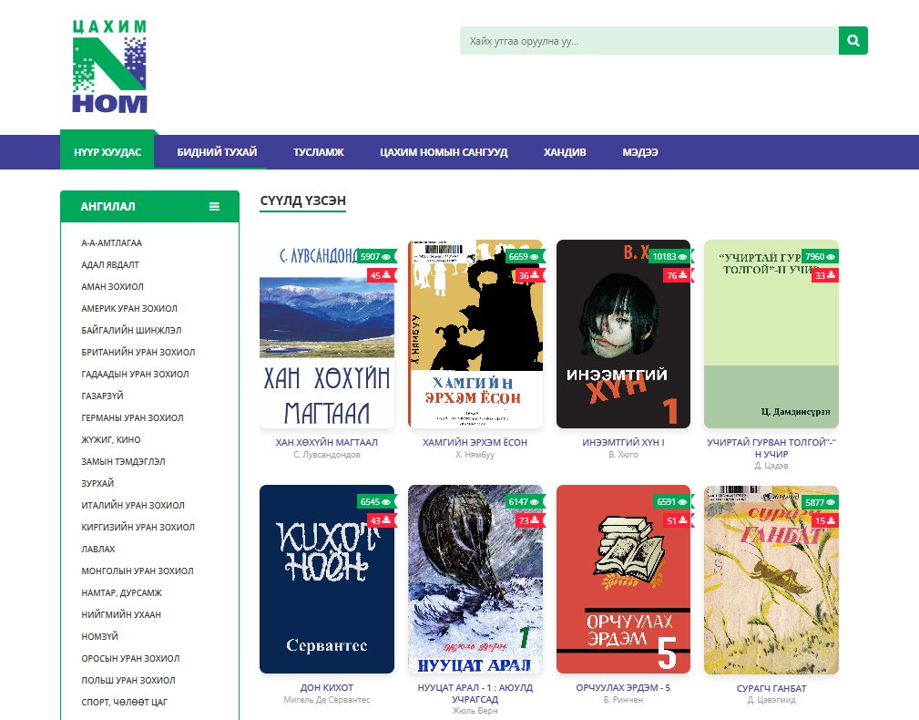Click the 73 downloads badge on Нууцат Арал

529,520
